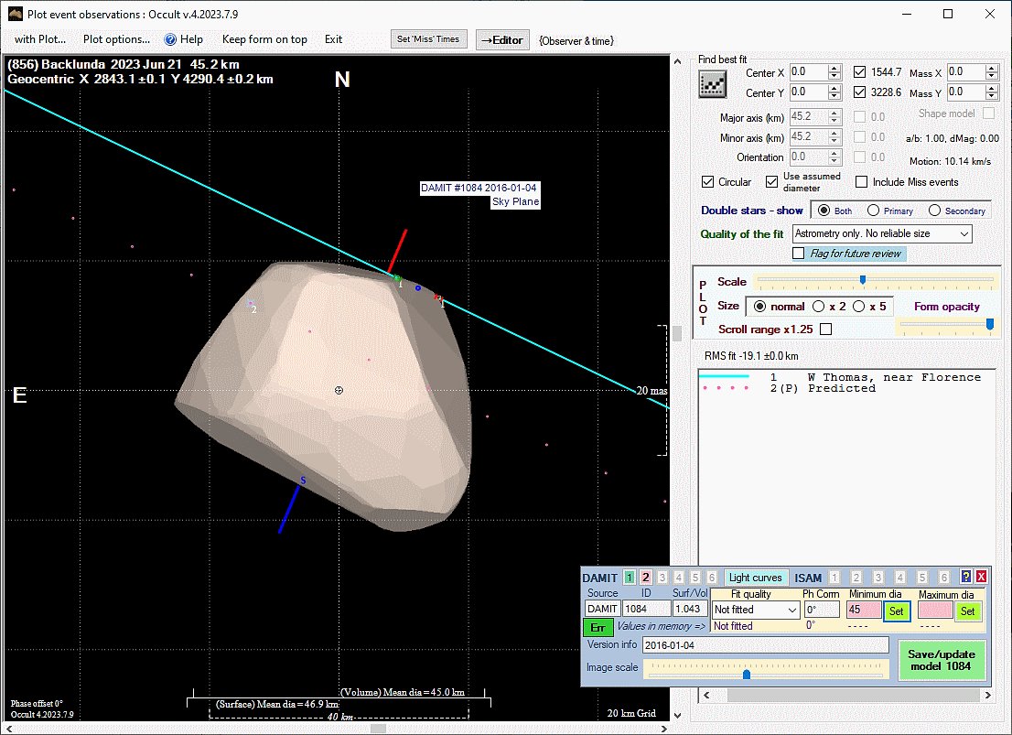The width and height of the screenshot is (1012, 735).
Task: Adjust the Image scale slider
Action: coord(747,674)
